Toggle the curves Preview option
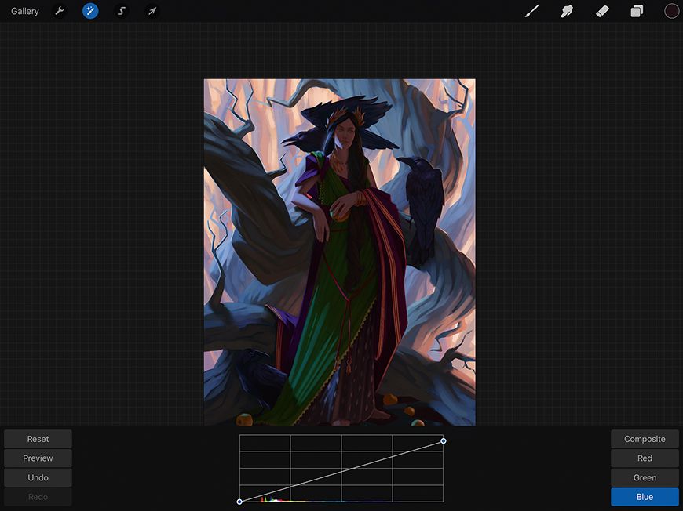 38,458
